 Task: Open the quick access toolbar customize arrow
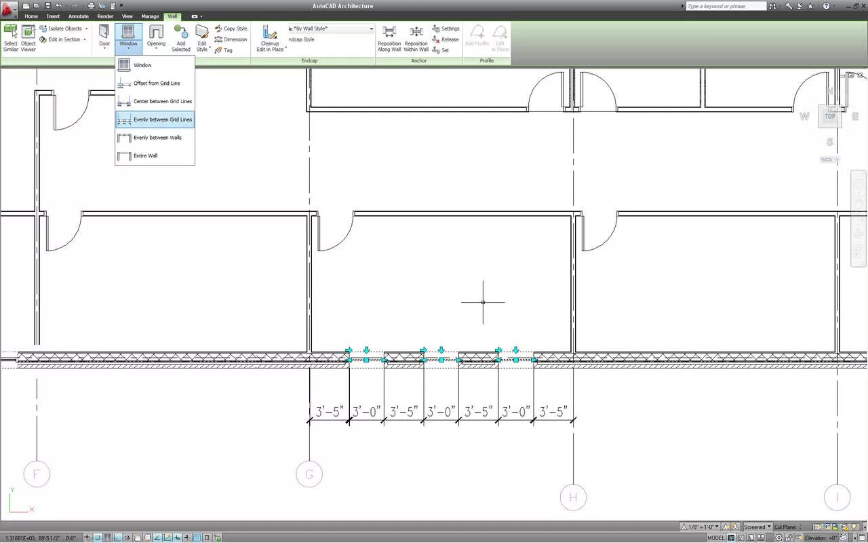click(121, 6)
